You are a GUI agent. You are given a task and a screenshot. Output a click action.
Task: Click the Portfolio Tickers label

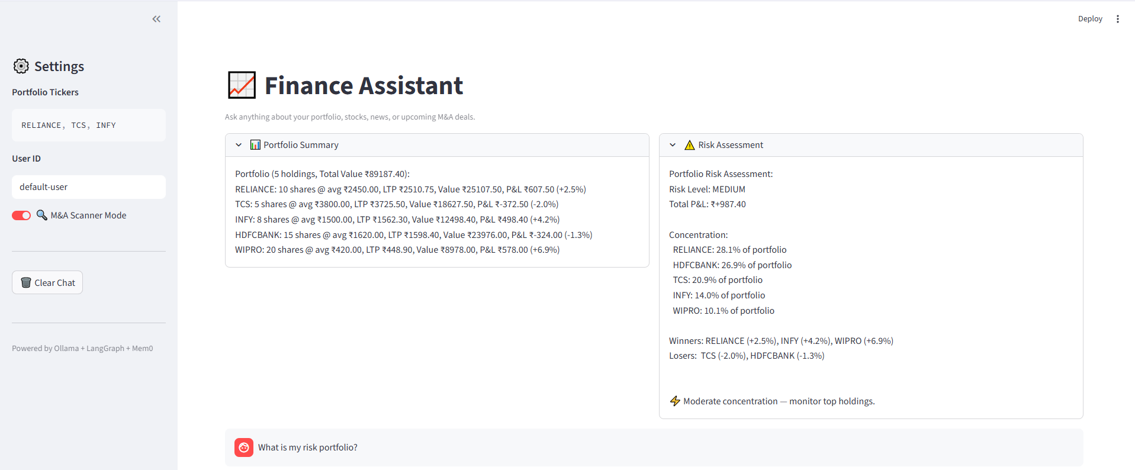[45, 92]
